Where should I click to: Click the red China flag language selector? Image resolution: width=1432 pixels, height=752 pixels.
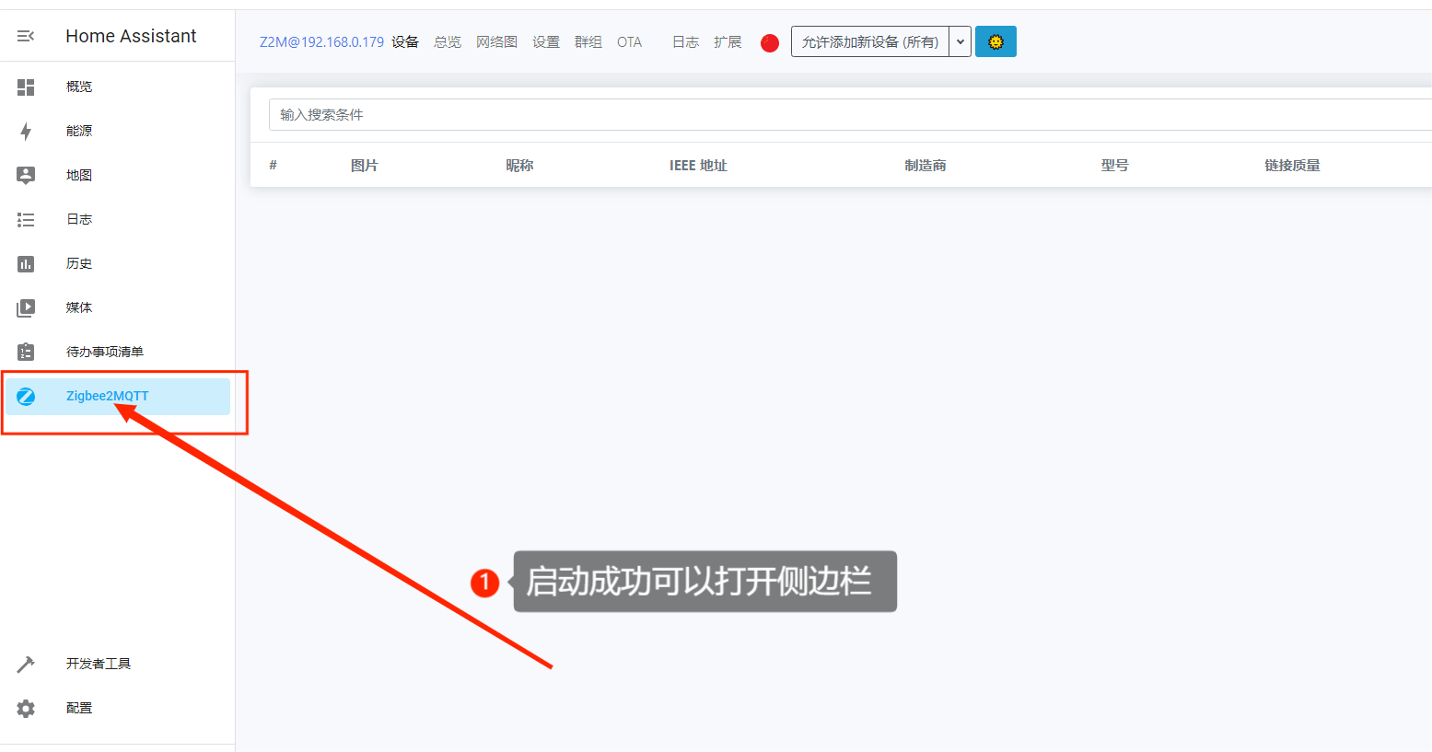tap(770, 42)
